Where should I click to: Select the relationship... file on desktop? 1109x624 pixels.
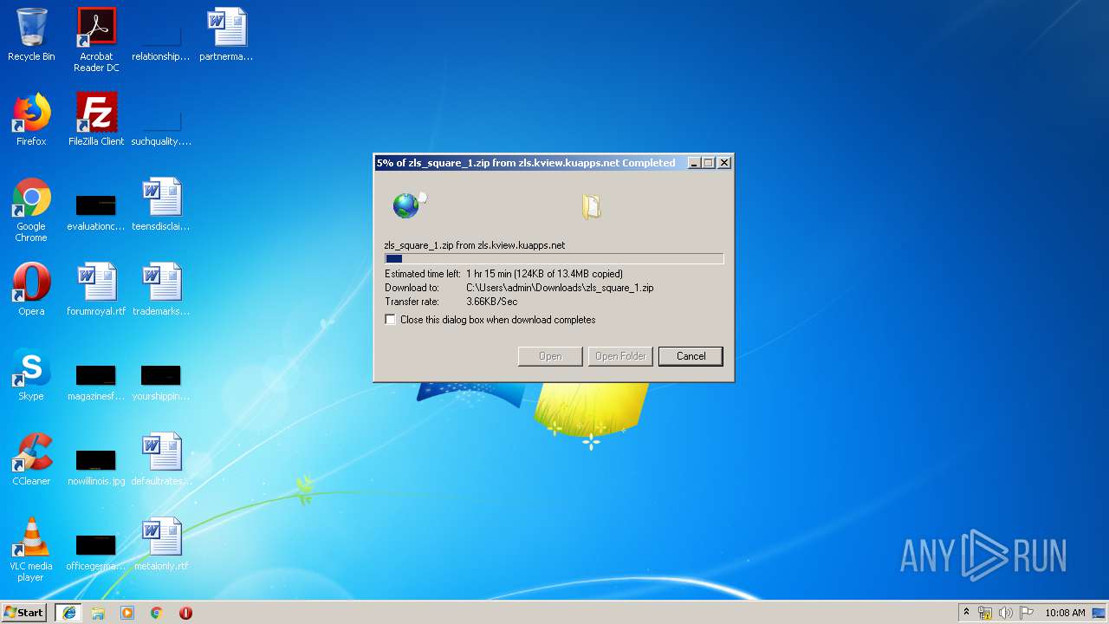(x=161, y=39)
